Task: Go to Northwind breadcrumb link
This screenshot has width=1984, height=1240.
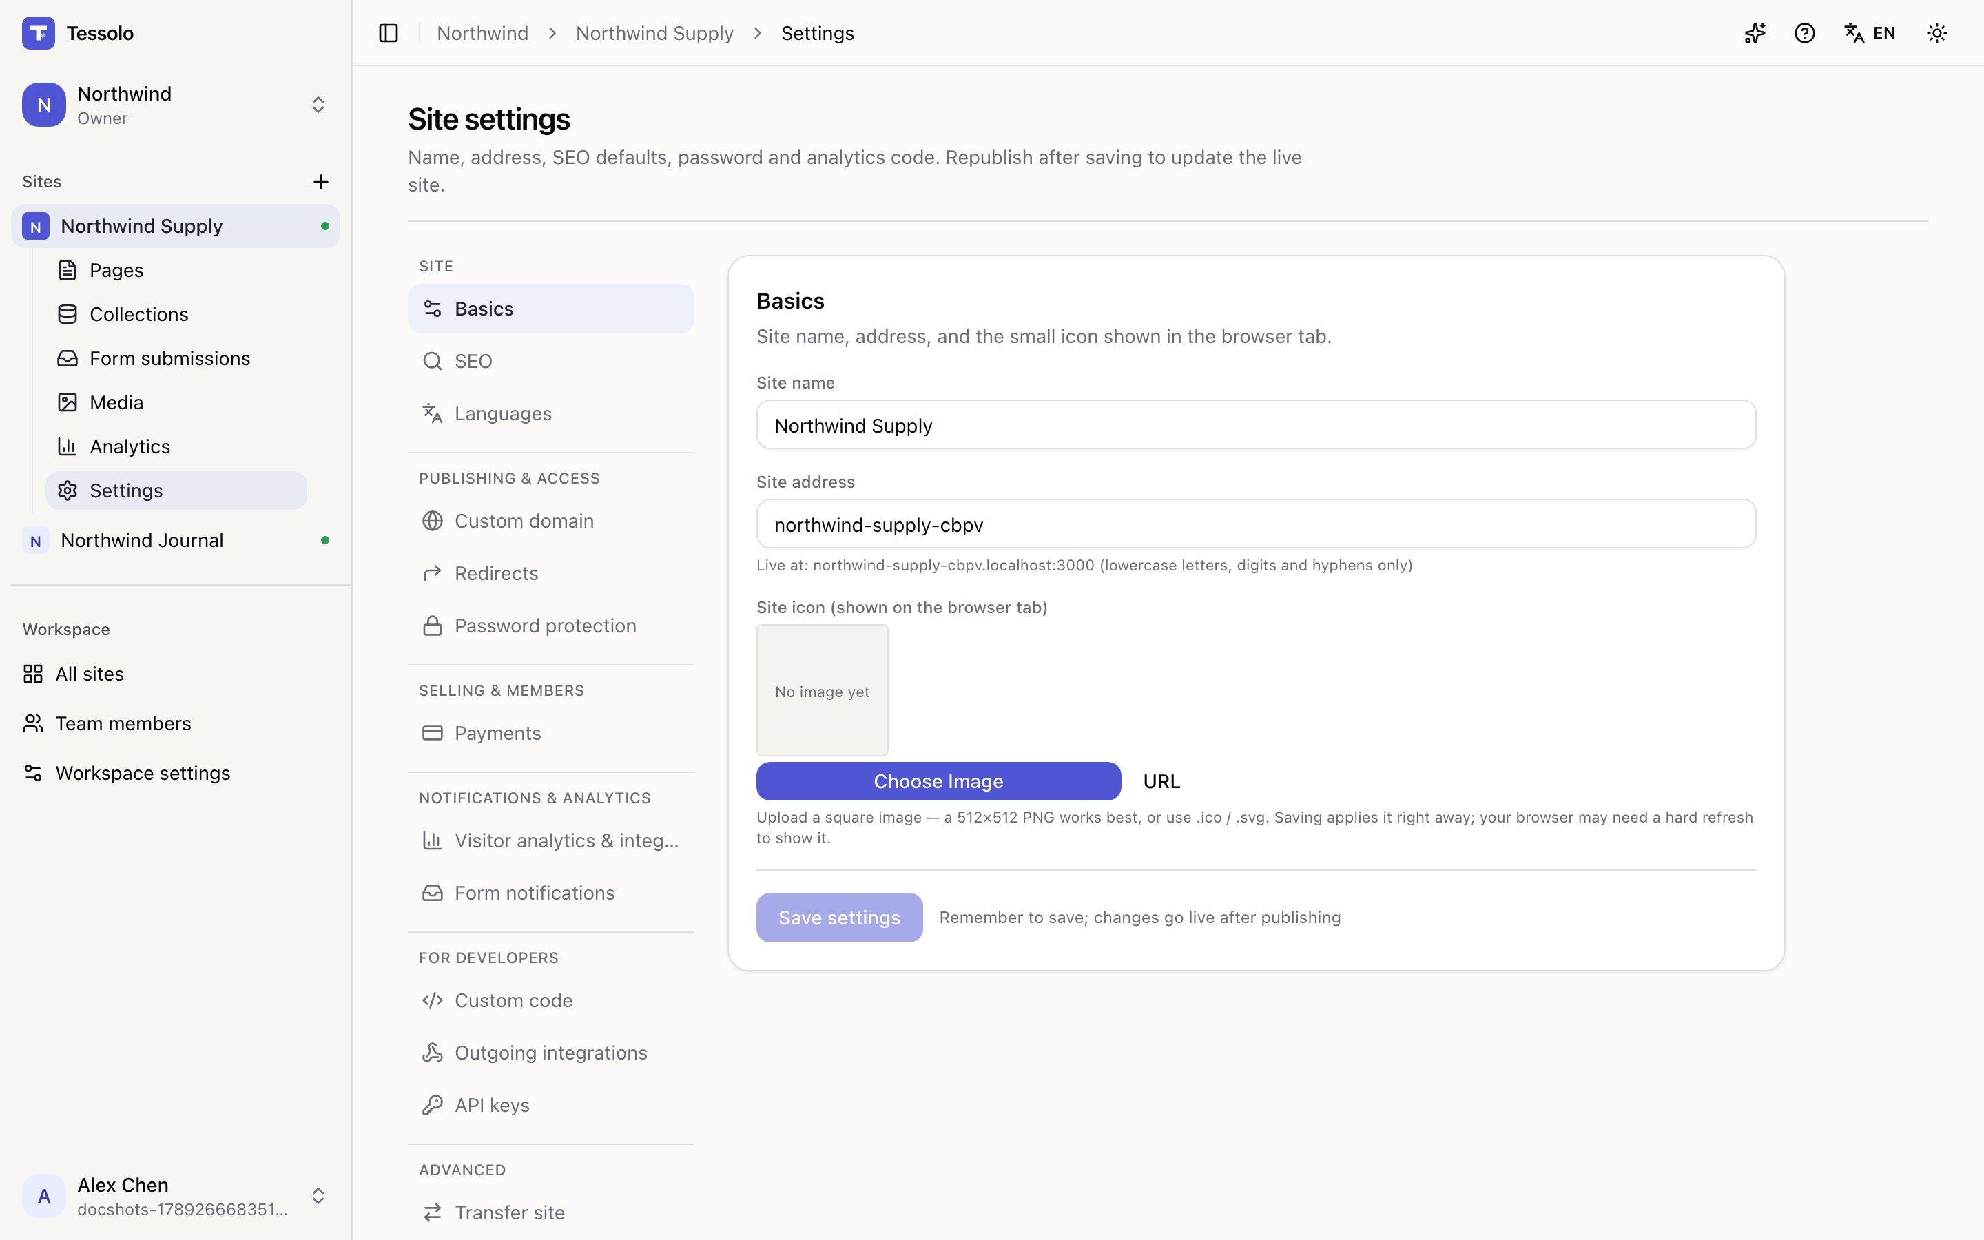Action: point(483,33)
